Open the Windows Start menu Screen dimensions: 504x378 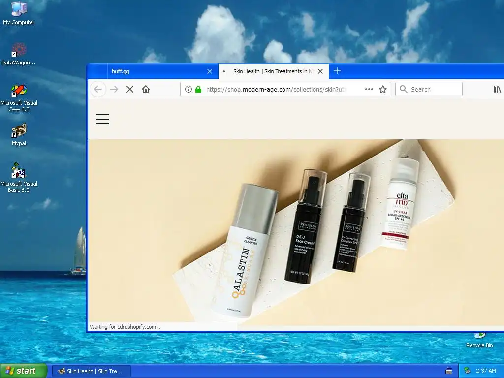click(24, 371)
